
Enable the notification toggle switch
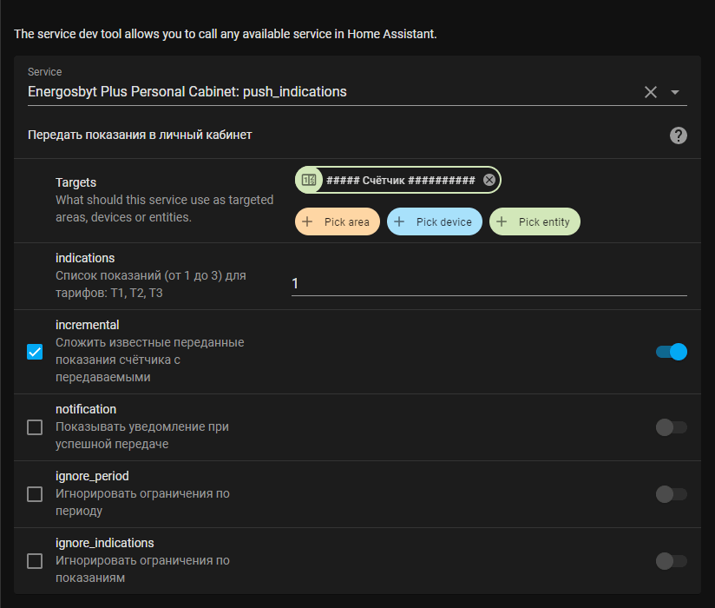(672, 427)
